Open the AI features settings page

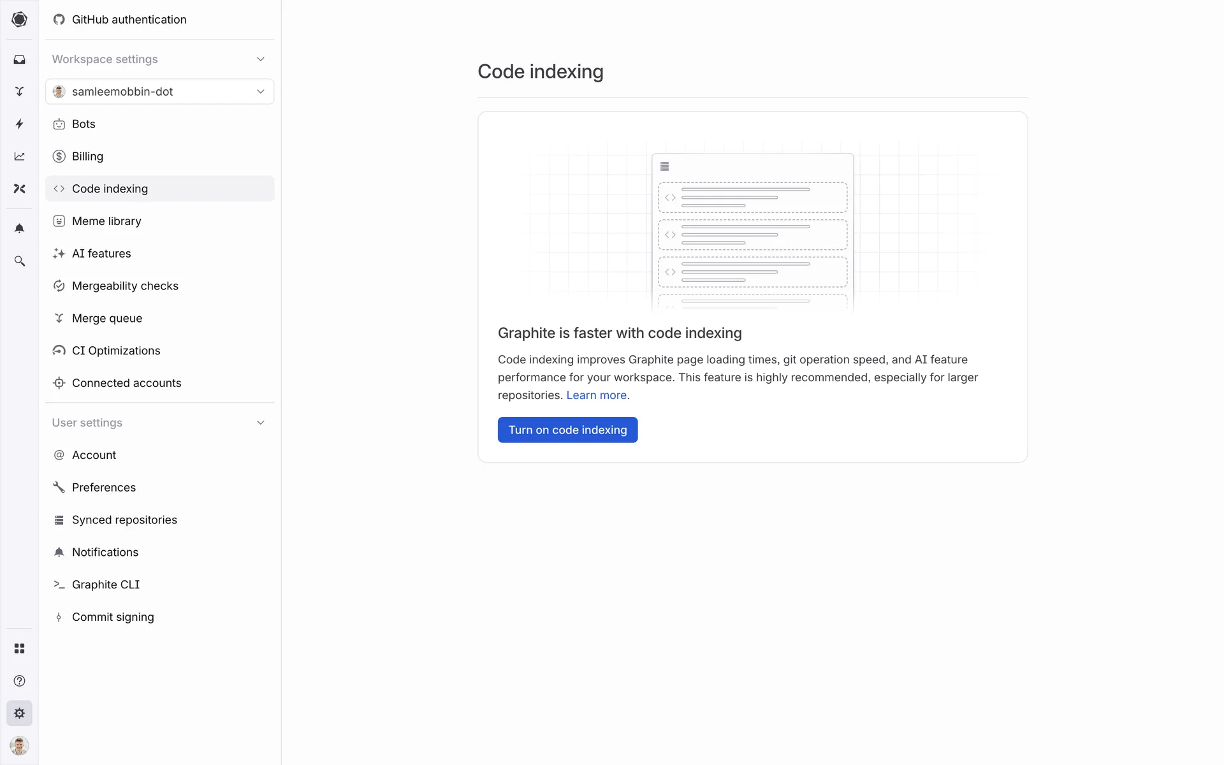coord(101,254)
